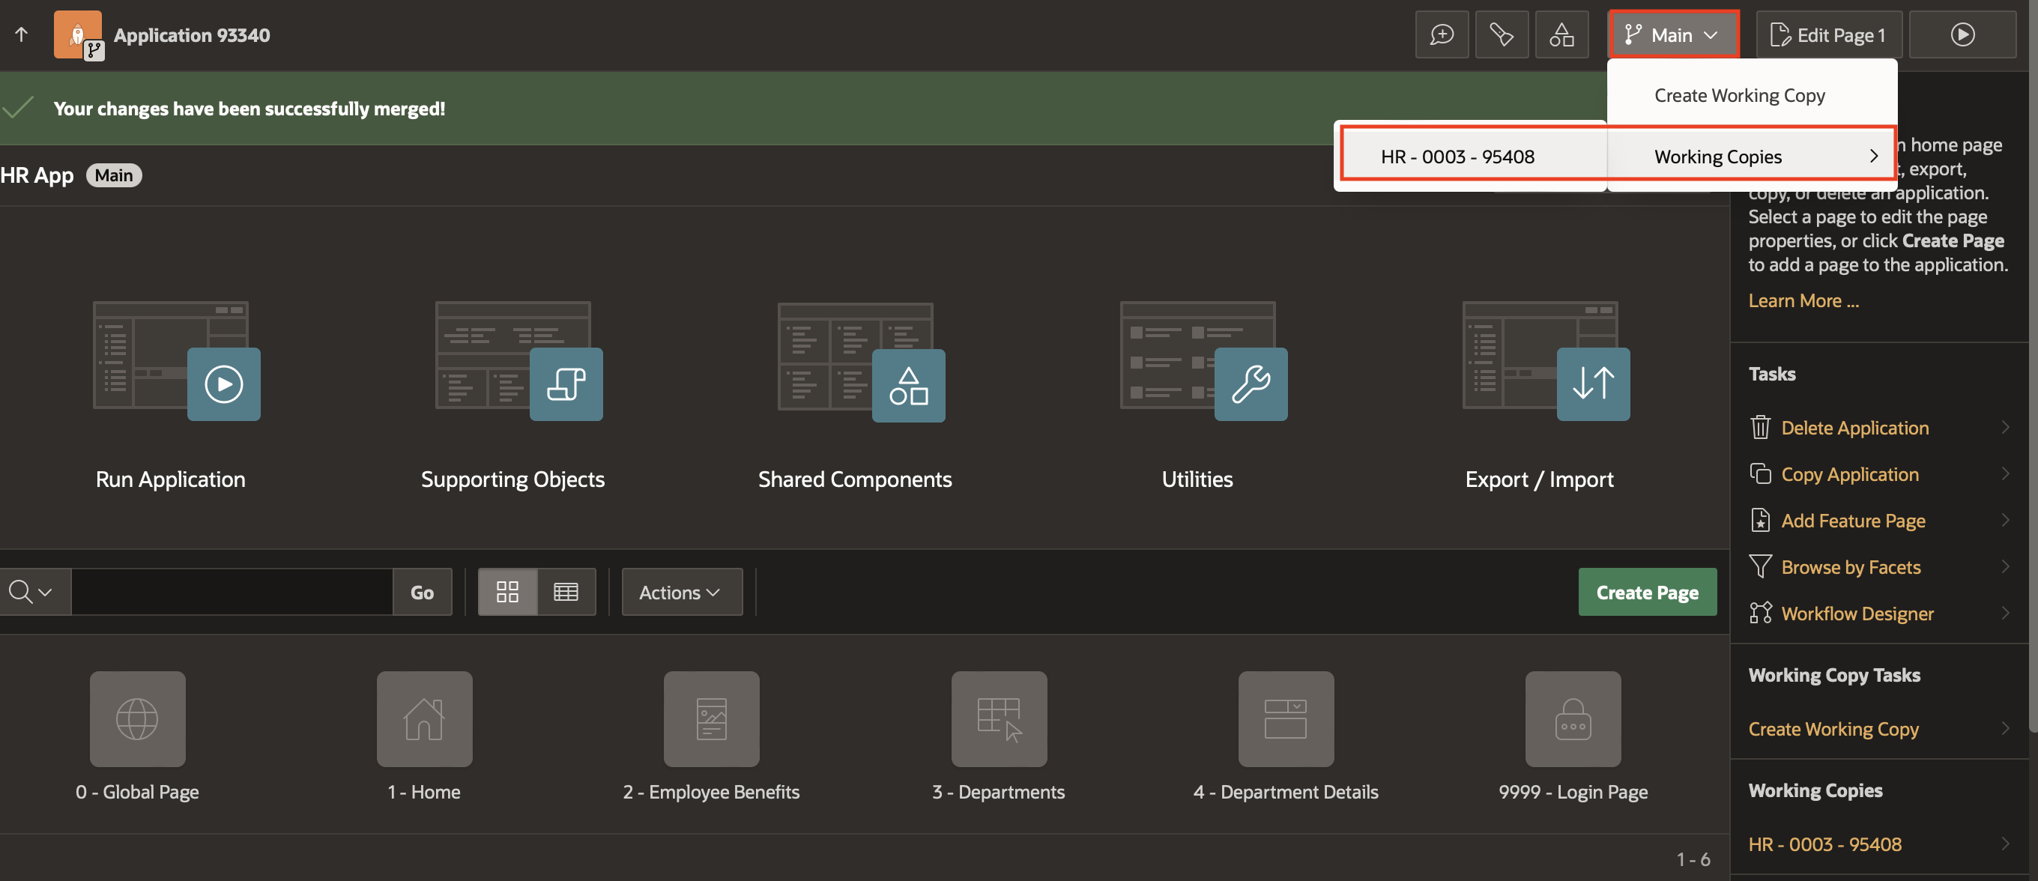The height and width of the screenshot is (881, 2038).
Task: Expand the Actions menu
Action: coord(680,592)
